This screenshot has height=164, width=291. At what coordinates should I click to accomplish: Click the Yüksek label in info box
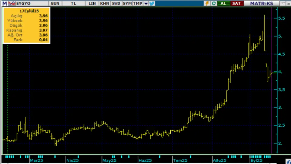(x=15, y=21)
